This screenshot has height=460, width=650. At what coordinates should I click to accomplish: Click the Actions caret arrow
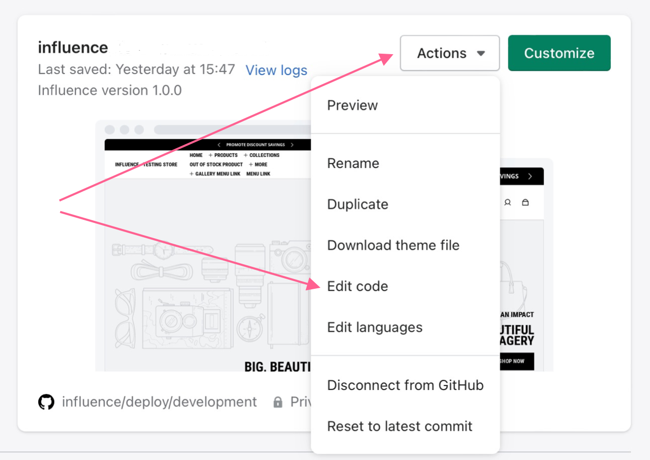(x=480, y=53)
